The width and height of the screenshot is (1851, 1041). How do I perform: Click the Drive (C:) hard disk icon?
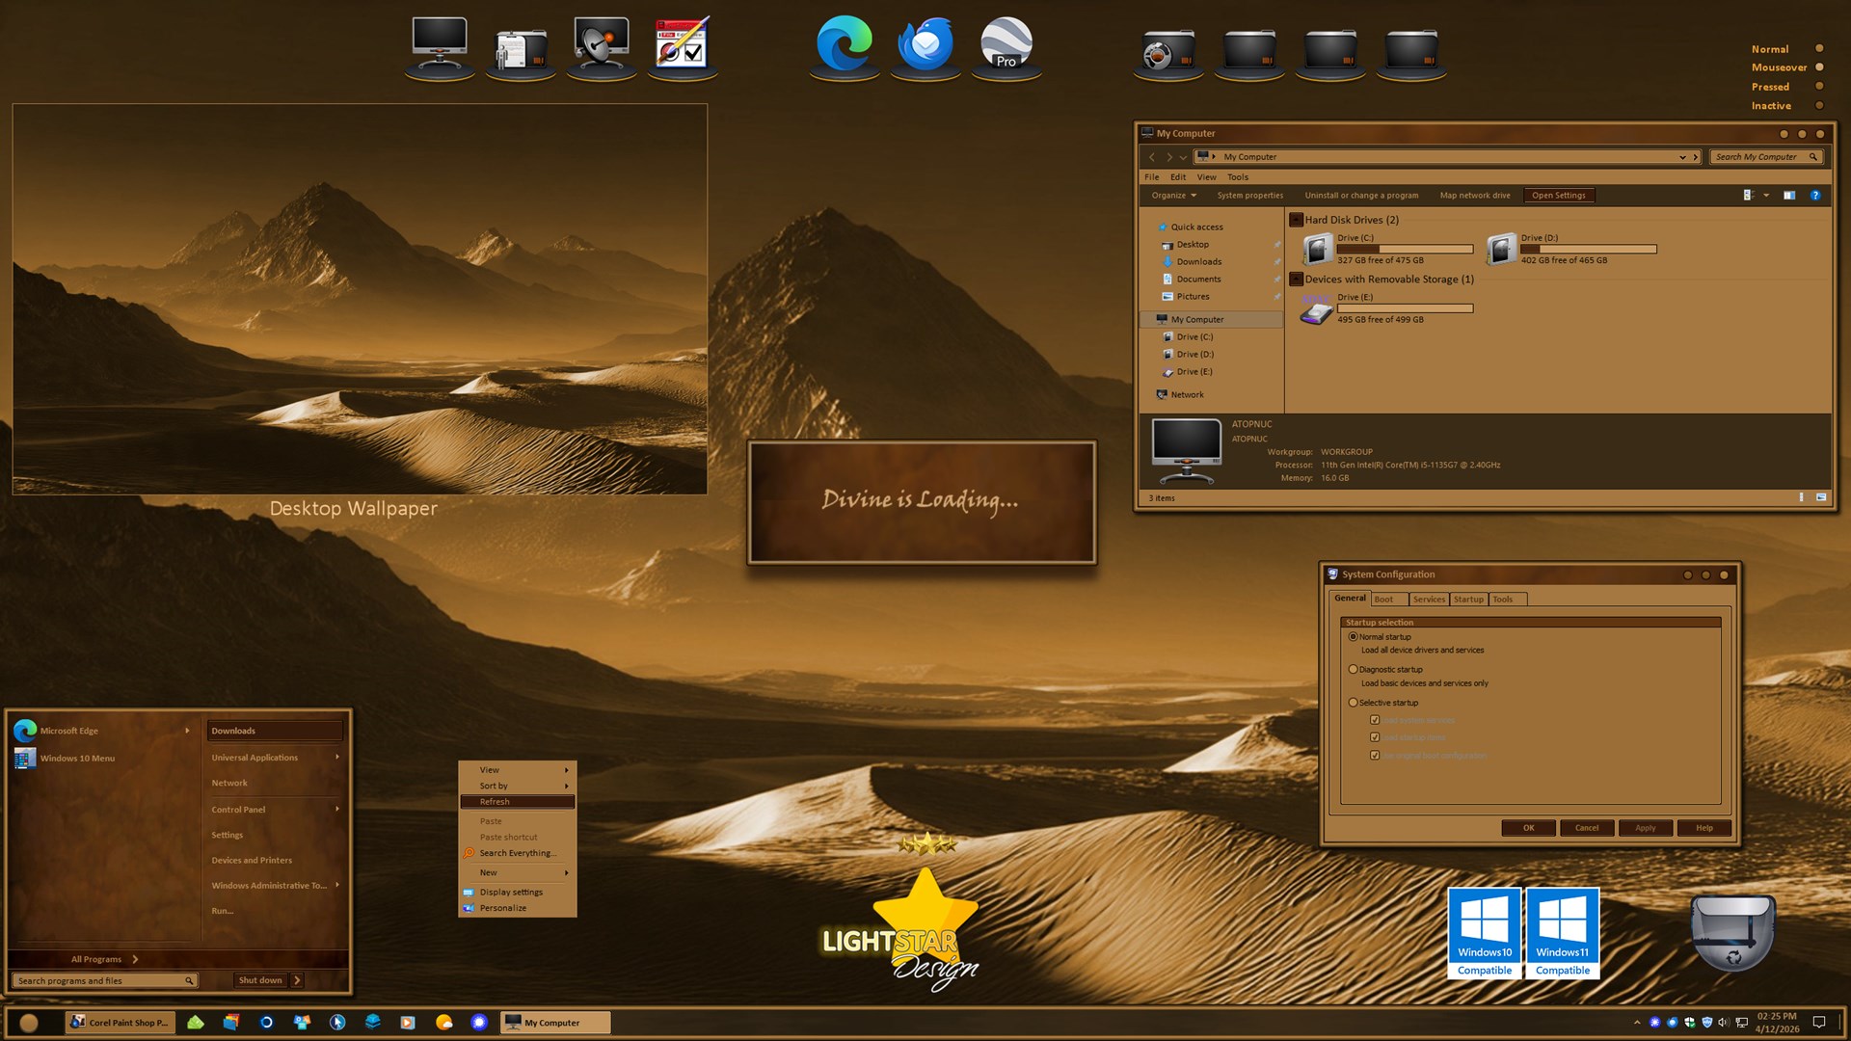tap(1317, 249)
